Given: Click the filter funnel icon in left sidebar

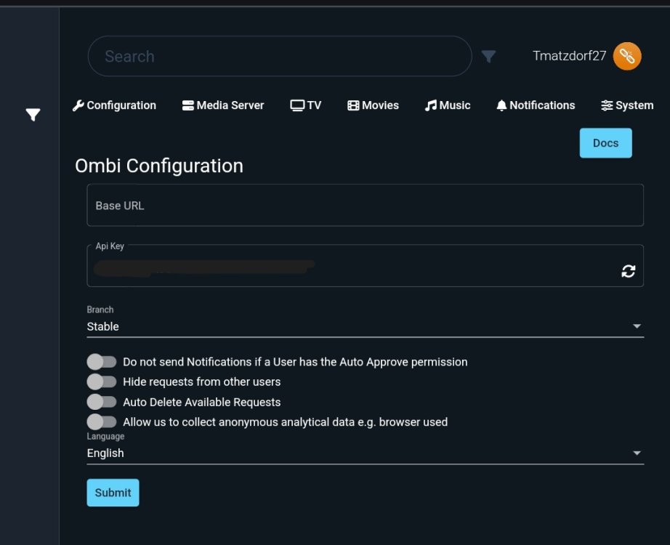Looking at the screenshot, I should point(33,114).
